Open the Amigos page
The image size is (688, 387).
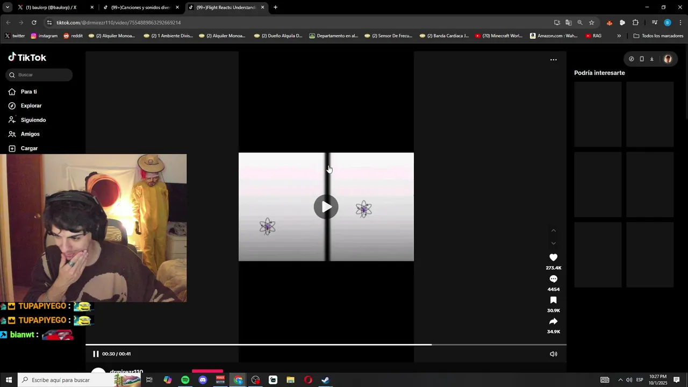tap(30, 134)
